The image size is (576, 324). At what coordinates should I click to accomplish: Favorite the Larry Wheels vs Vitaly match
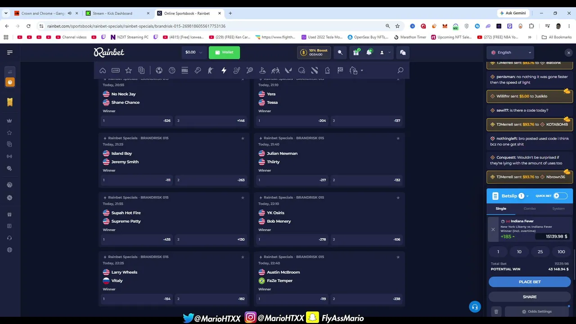pos(243,257)
